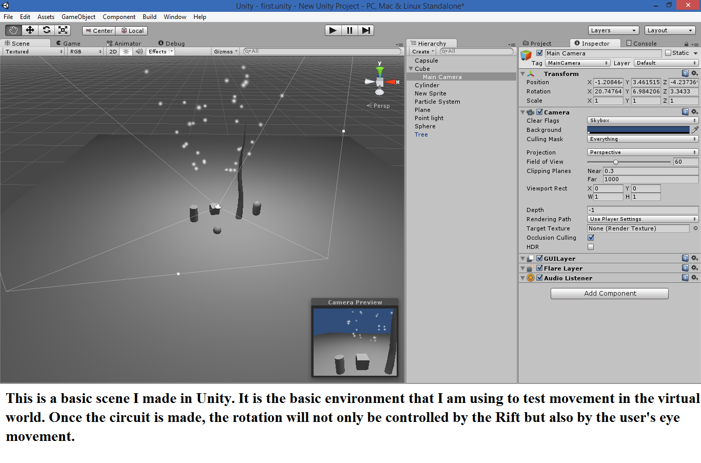Screen dimensions: 701x463
Task: Select the Move tool
Action: coord(30,30)
